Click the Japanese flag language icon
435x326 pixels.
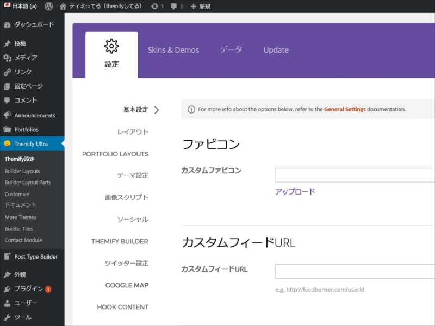(7, 5)
